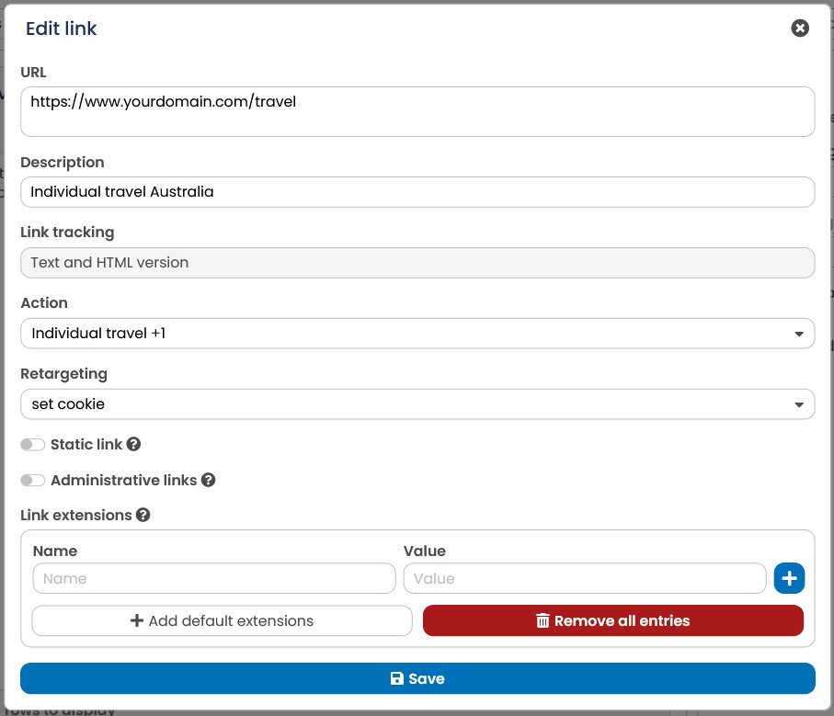Click into the URL text field
The image size is (834, 716).
417,111
